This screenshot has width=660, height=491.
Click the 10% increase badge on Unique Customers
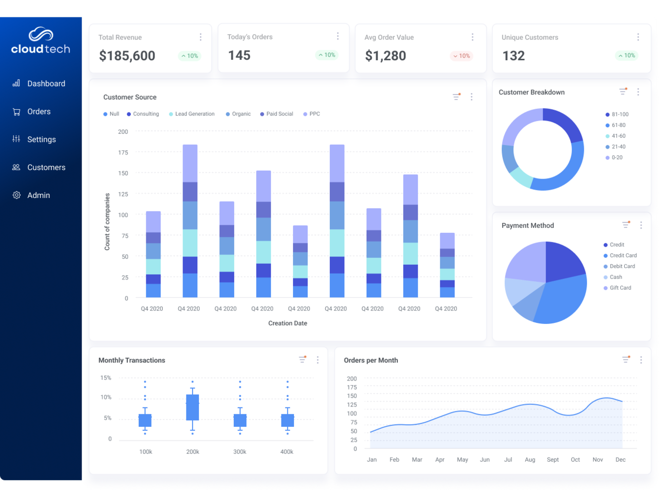pyautogui.click(x=626, y=55)
